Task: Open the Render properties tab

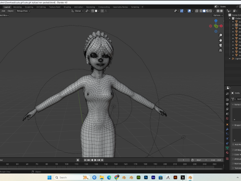Action: 227,100
